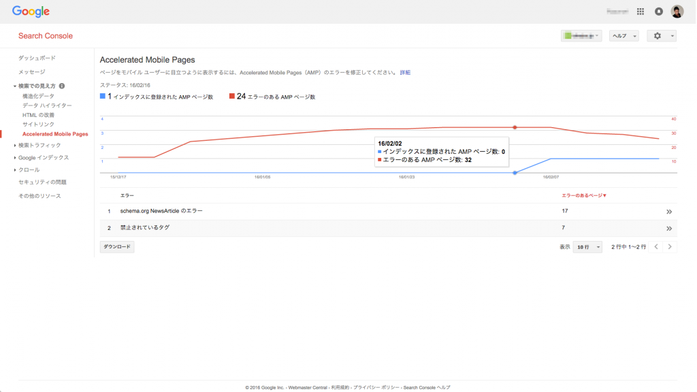
Task: Open the Google apps grid
Action: click(640, 11)
